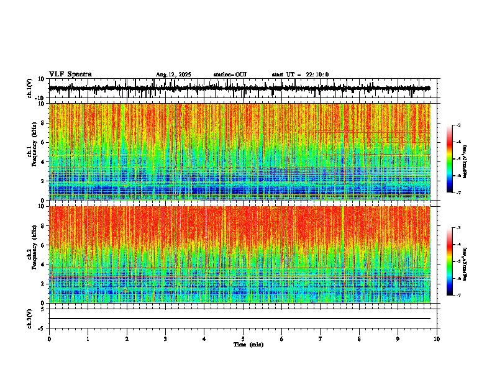492x380 pixels.
Task: Click the '1' tick on the Time axis
Action: tap(88, 339)
